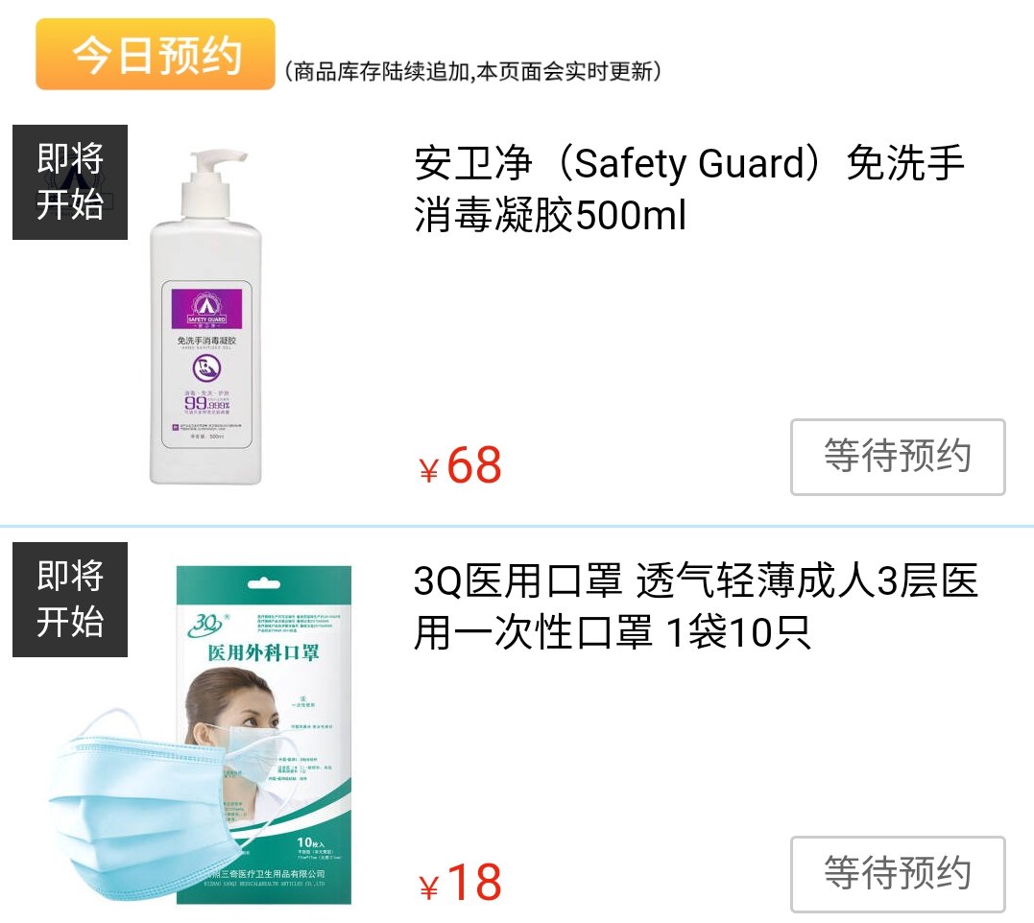This screenshot has width=1034, height=923.
Task: Click the hand sanitizer bottle image
Action: pyautogui.click(x=205, y=318)
